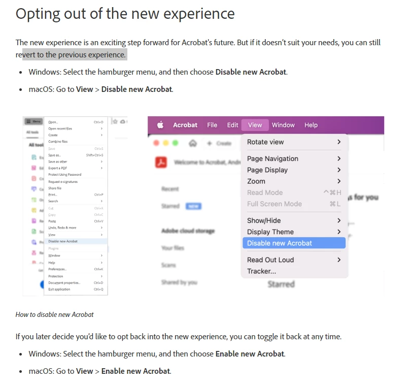Click Print... in Windows menu
412x387 pixels.
(x=76, y=195)
